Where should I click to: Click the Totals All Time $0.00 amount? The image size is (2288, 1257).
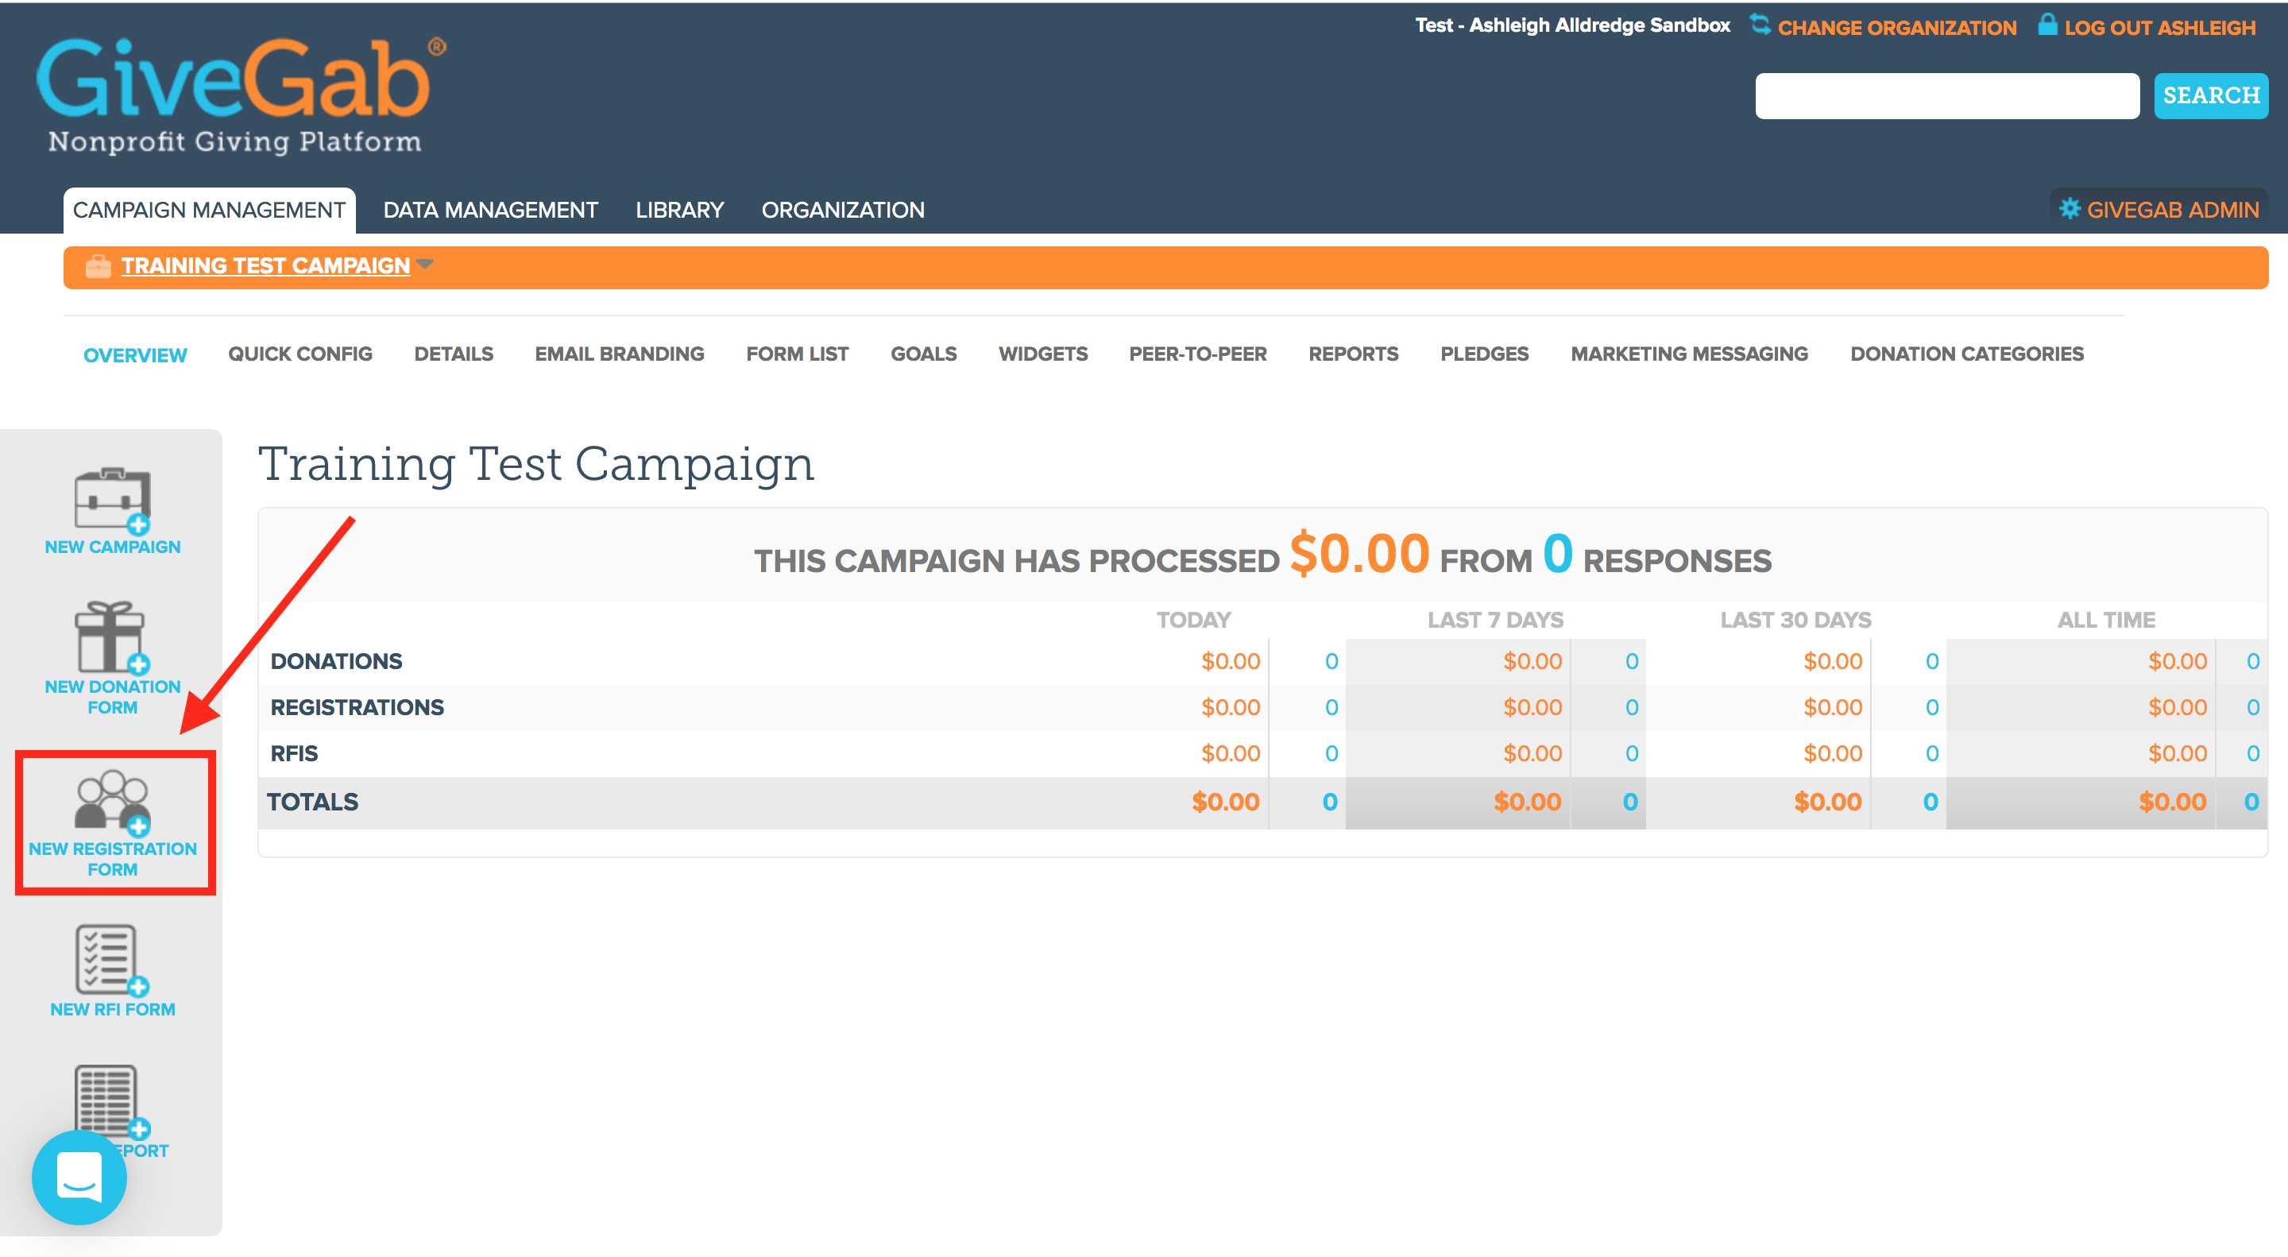[2173, 803]
